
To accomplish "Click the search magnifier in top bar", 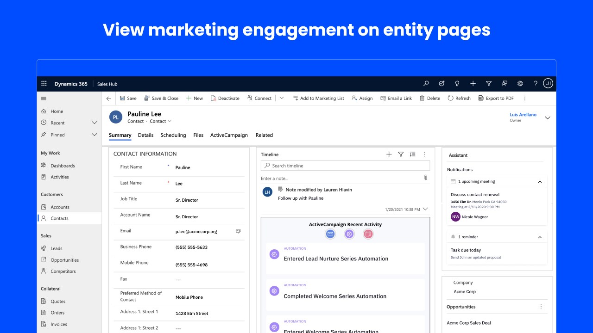I will (x=426, y=84).
